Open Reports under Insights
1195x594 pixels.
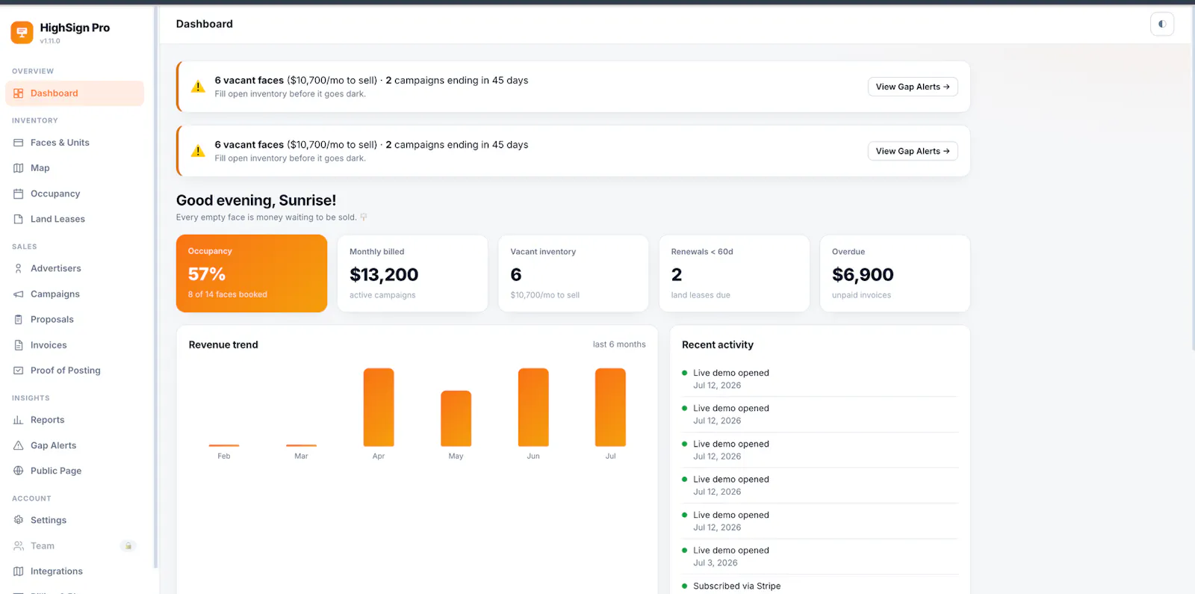pos(75,420)
